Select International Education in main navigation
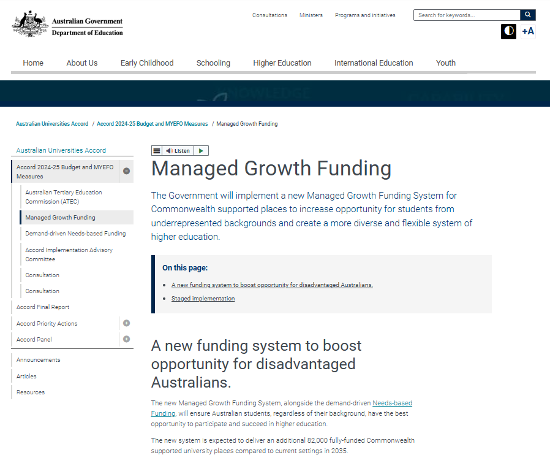Screen dimensions: 550x463 (x=374, y=63)
